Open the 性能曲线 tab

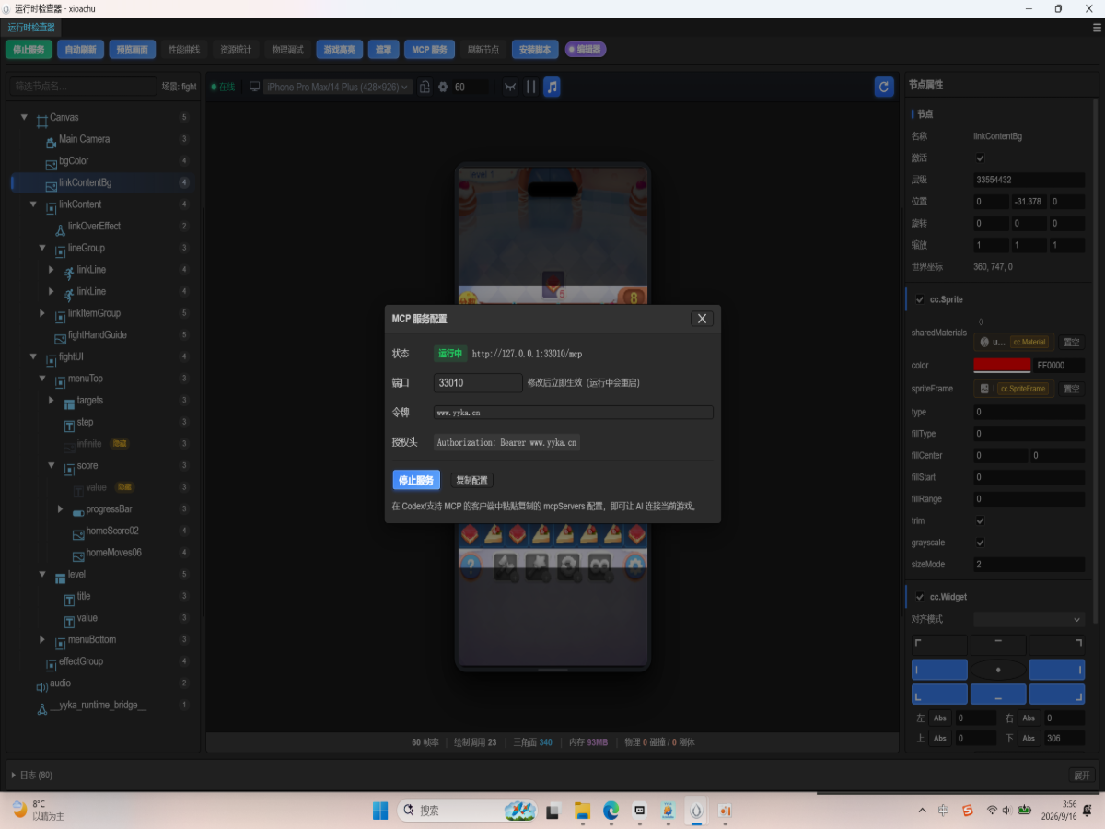pos(183,50)
